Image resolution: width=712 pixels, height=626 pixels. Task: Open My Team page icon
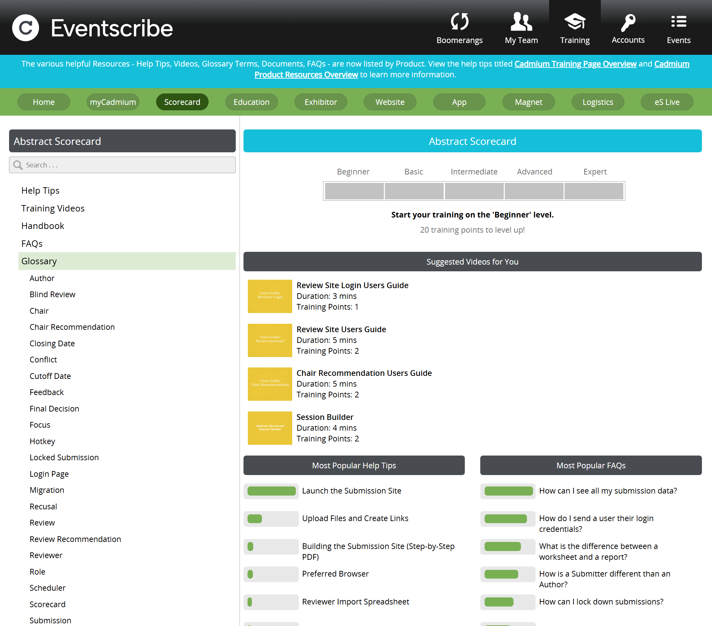pyautogui.click(x=521, y=22)
